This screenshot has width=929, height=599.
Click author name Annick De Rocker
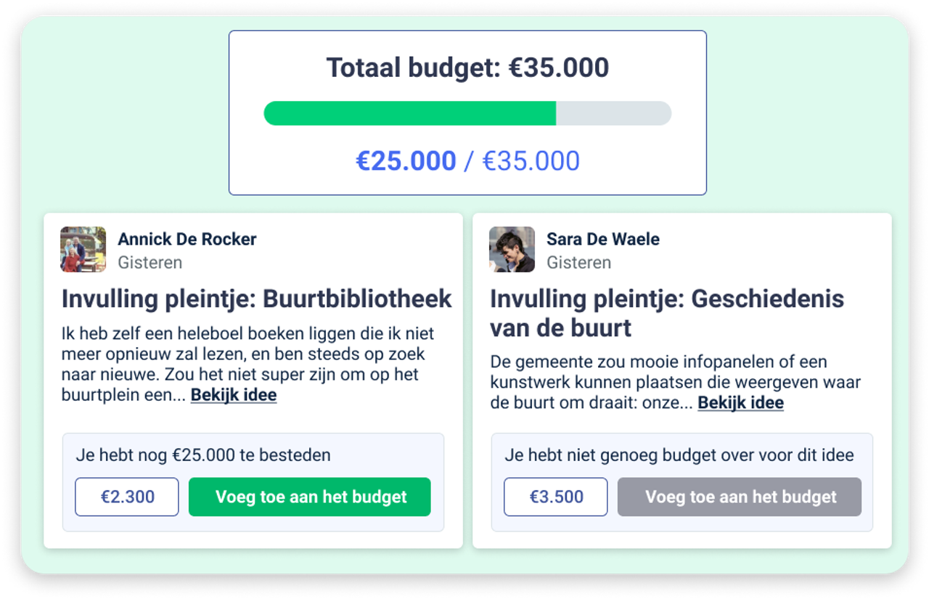(187, 239)
